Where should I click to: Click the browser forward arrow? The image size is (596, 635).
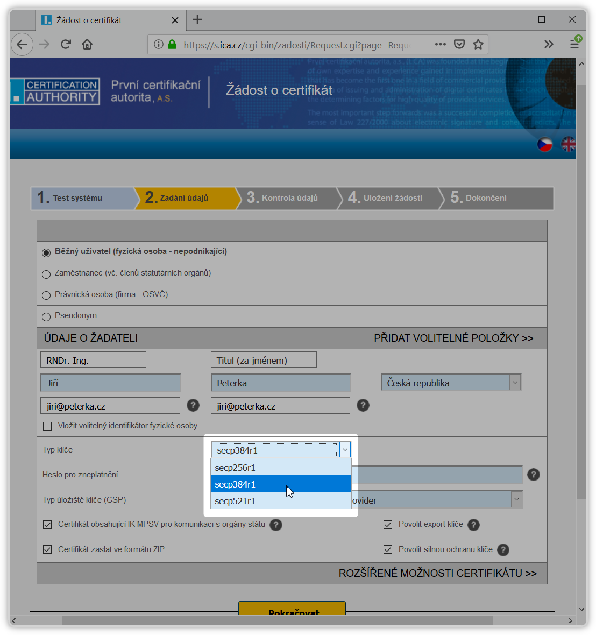44,44
